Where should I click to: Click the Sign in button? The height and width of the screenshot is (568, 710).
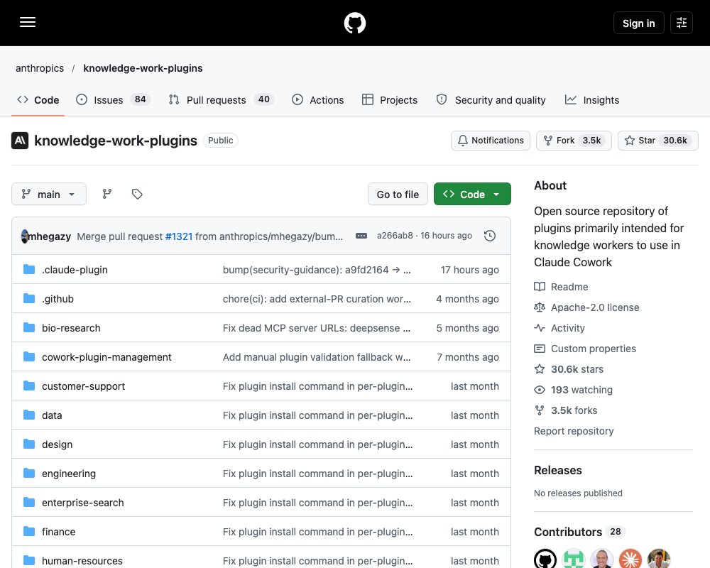coord(638,23)
